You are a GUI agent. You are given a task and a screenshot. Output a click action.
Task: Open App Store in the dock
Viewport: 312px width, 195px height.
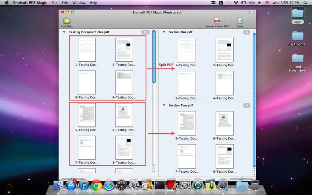[71, 185]
